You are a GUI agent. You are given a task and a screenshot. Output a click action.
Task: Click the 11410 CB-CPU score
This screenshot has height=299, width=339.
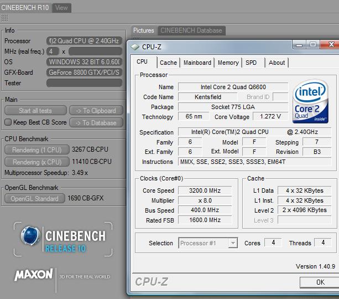click(92, 162)
